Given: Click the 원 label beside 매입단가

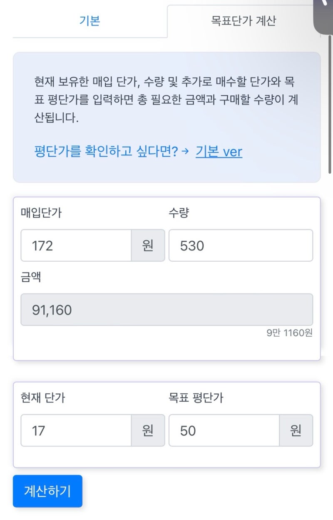Looking at the screenshot, I should coord(148,245).
